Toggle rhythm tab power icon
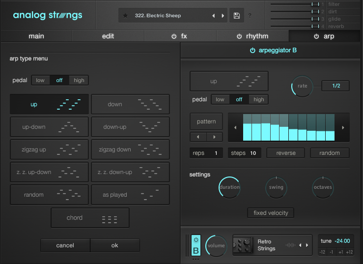Screen dimensions: 363x264 tap(239, 36)
